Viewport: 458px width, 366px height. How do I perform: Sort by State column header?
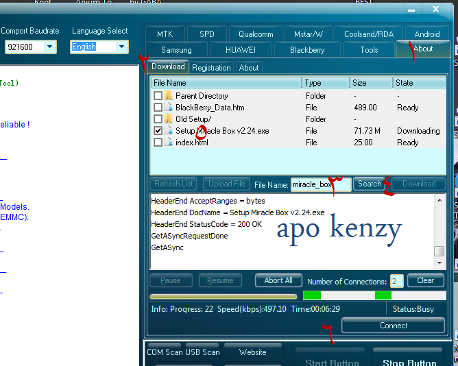(419, 83)
